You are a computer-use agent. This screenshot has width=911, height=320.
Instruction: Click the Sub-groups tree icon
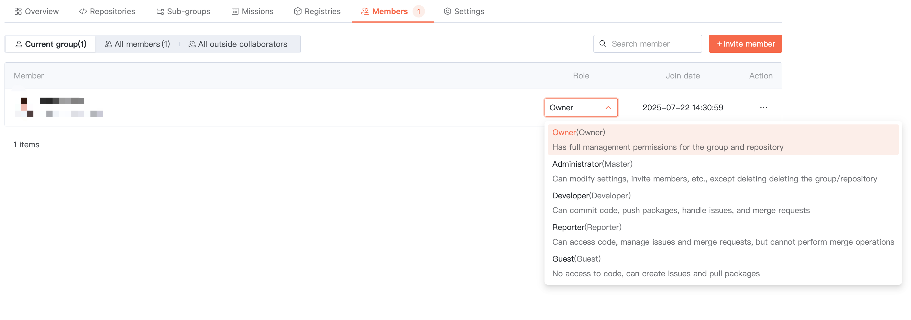(x=160, y=11)
